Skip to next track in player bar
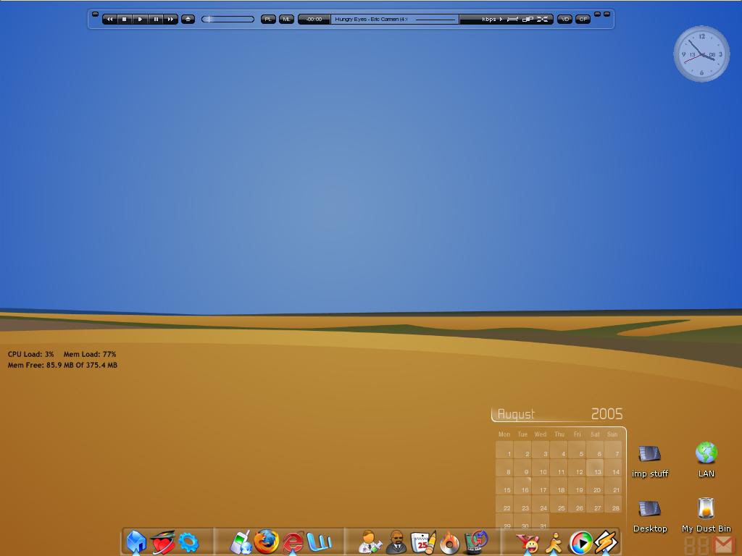 click(x=171, y=20)
